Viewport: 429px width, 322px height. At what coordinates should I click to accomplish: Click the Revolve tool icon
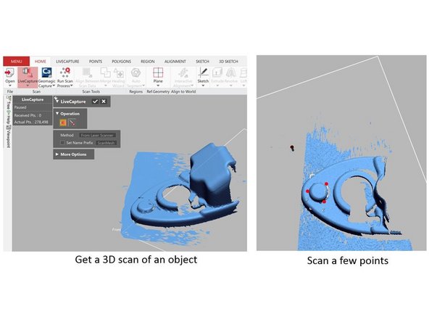[231, 73]
